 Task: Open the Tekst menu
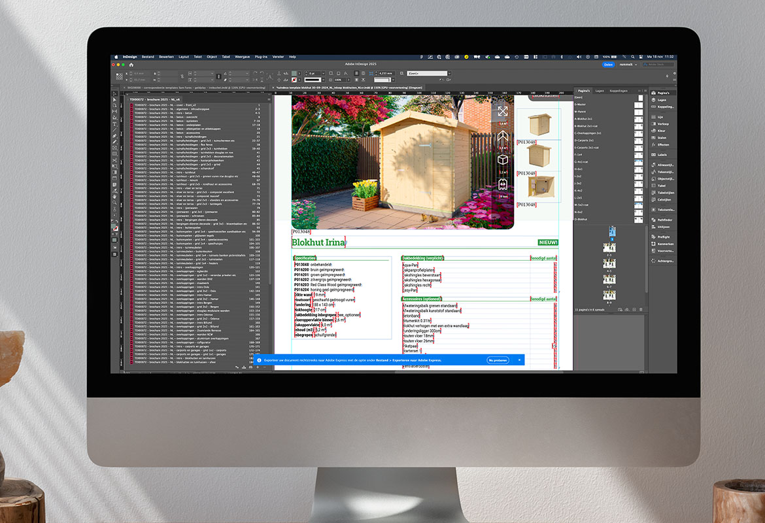point(197,57)
